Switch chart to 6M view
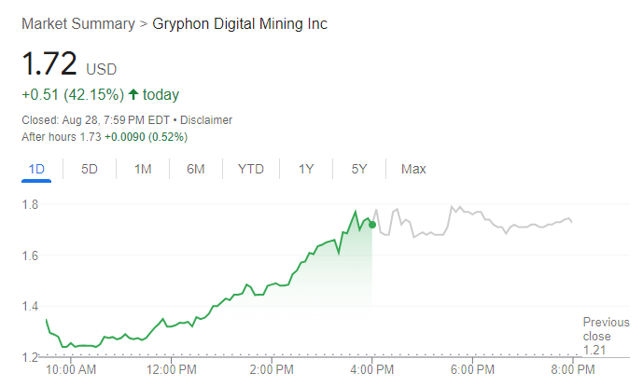This screenshot has height=387, width=643. [196, 169]
